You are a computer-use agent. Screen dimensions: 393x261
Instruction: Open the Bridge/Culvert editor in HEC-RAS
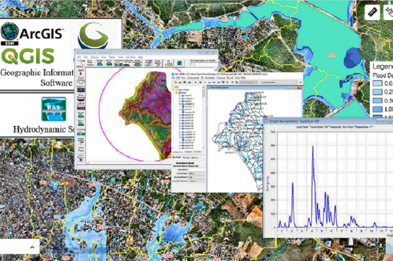tap(81, 89)
